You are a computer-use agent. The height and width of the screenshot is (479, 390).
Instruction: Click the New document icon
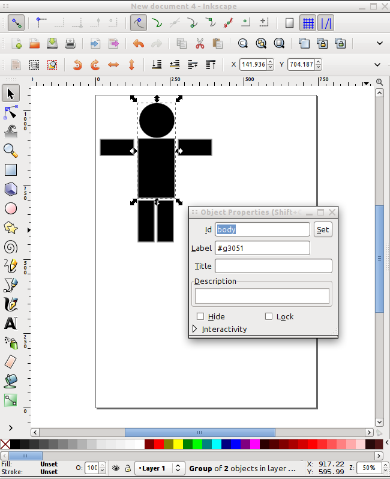16,43
